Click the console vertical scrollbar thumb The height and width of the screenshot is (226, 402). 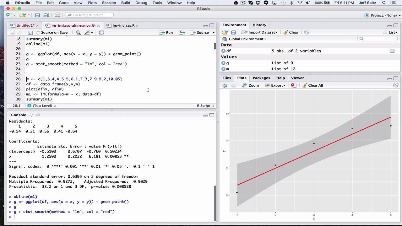(x=215, y=203)
